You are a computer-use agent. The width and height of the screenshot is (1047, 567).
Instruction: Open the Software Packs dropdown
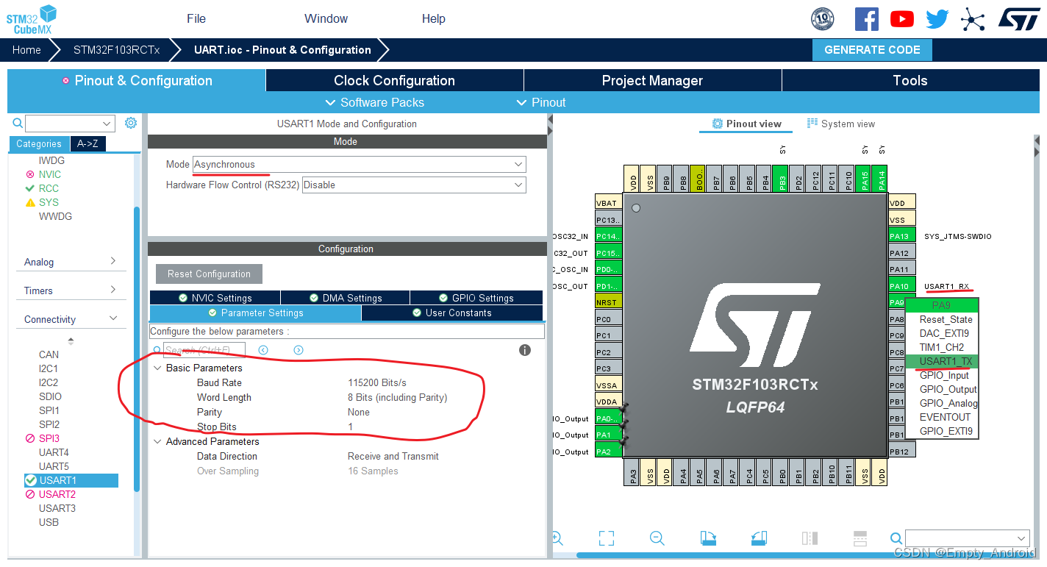pos(374,102)
